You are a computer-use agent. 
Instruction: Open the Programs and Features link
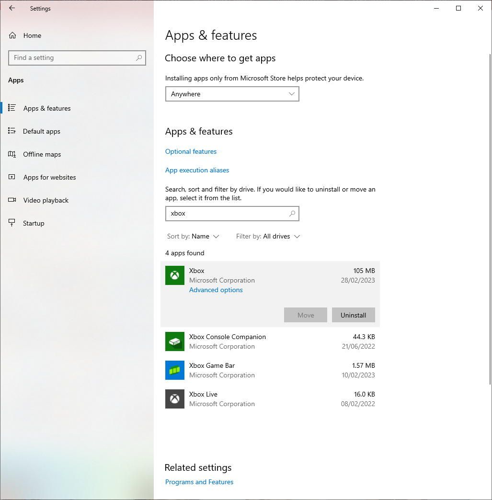199,482
